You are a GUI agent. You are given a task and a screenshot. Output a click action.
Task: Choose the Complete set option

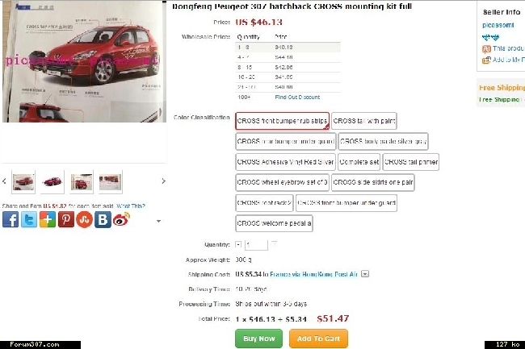[x=359, y=162]
